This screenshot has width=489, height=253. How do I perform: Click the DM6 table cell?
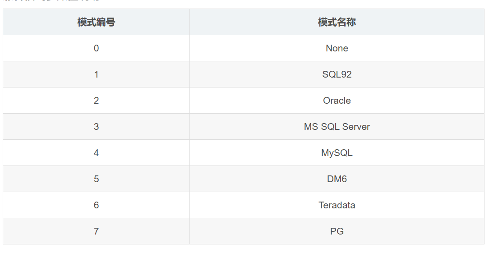click(337, 179)
